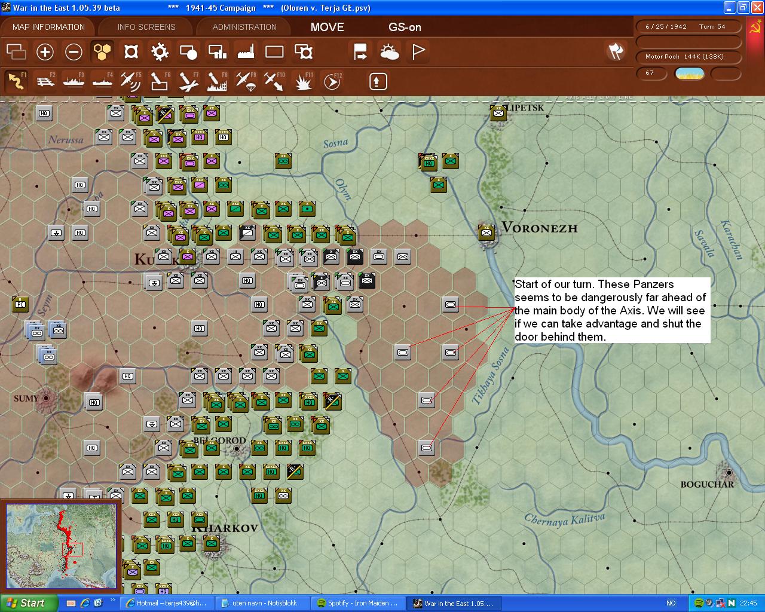Open the Map Information tab

pos(48,27)
